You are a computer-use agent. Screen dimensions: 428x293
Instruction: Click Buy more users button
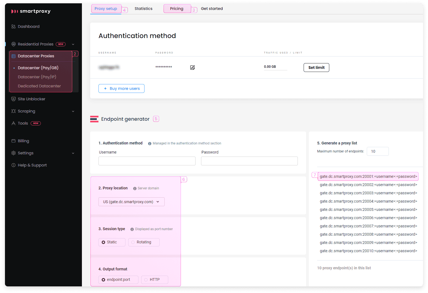pos(121,88)
